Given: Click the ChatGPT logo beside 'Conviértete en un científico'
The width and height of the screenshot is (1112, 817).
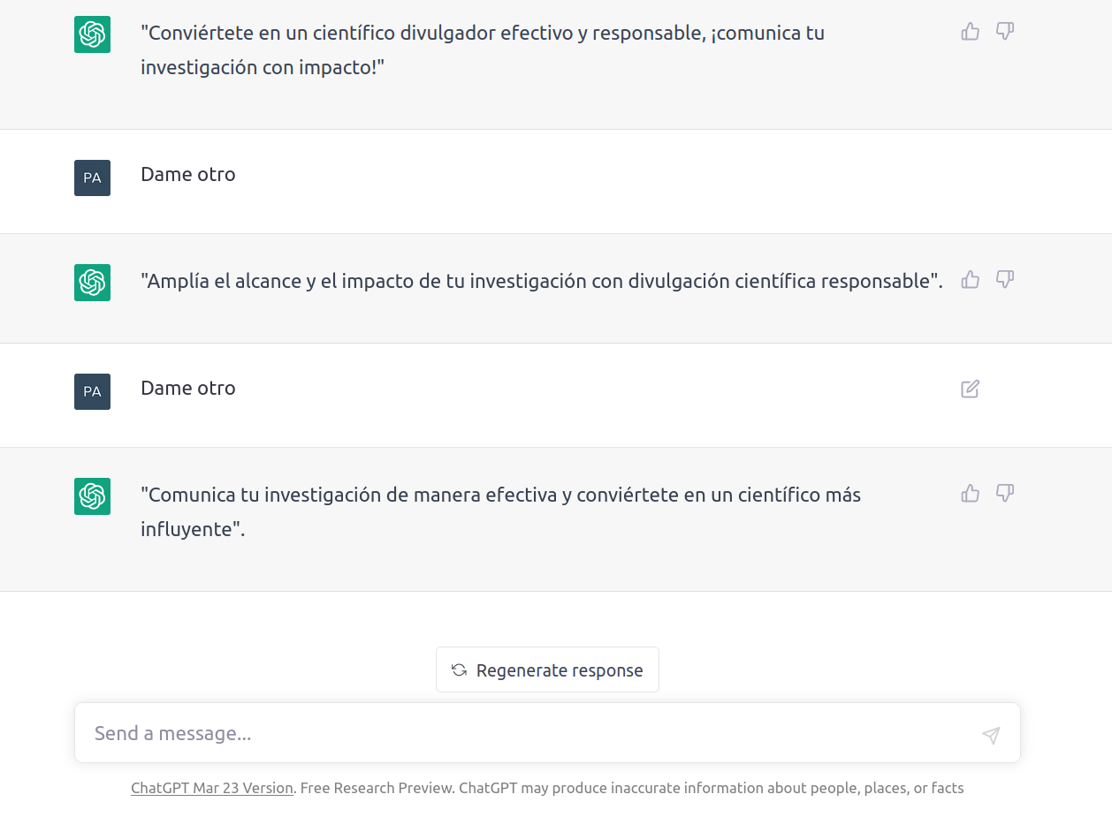Looking at the screenshot, I should tap(92, 34).
